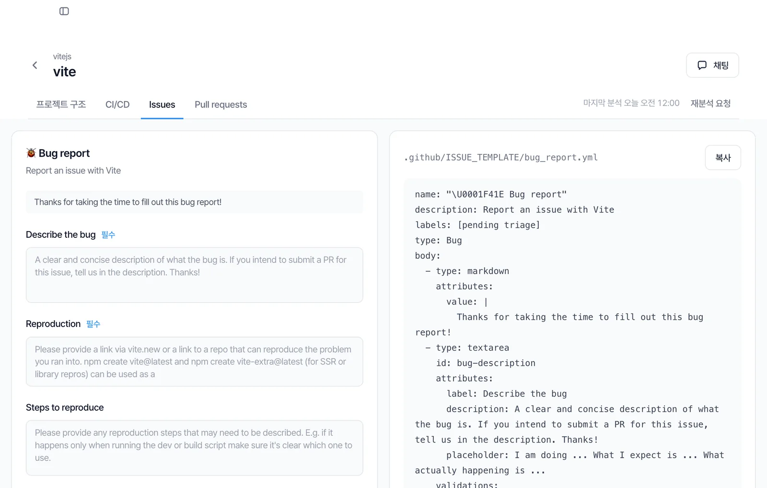Click the 'id: bug-description' code line
The height and width of the screenshot is (488, 767).
point(486,363)
